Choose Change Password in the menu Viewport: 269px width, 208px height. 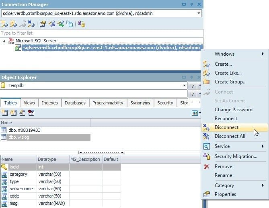coord(235,110)
